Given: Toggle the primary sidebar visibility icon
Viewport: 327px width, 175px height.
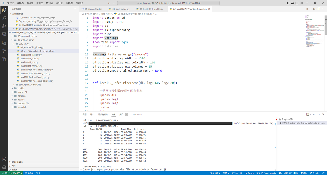Looking at the screenshot, I should (288, 3).
